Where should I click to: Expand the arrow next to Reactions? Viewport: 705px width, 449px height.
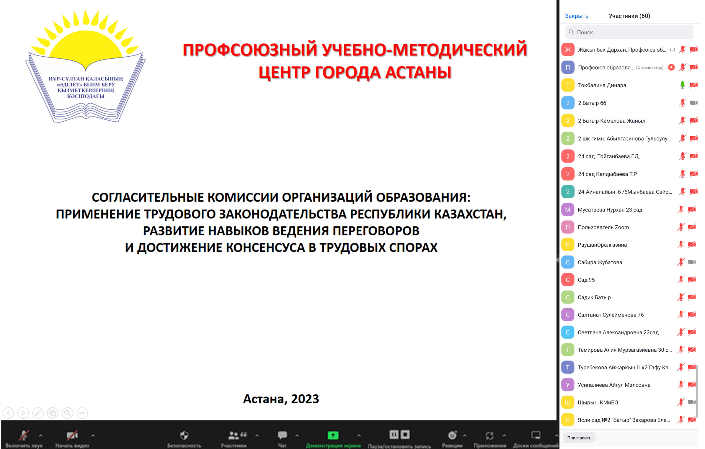coord(465,435)
